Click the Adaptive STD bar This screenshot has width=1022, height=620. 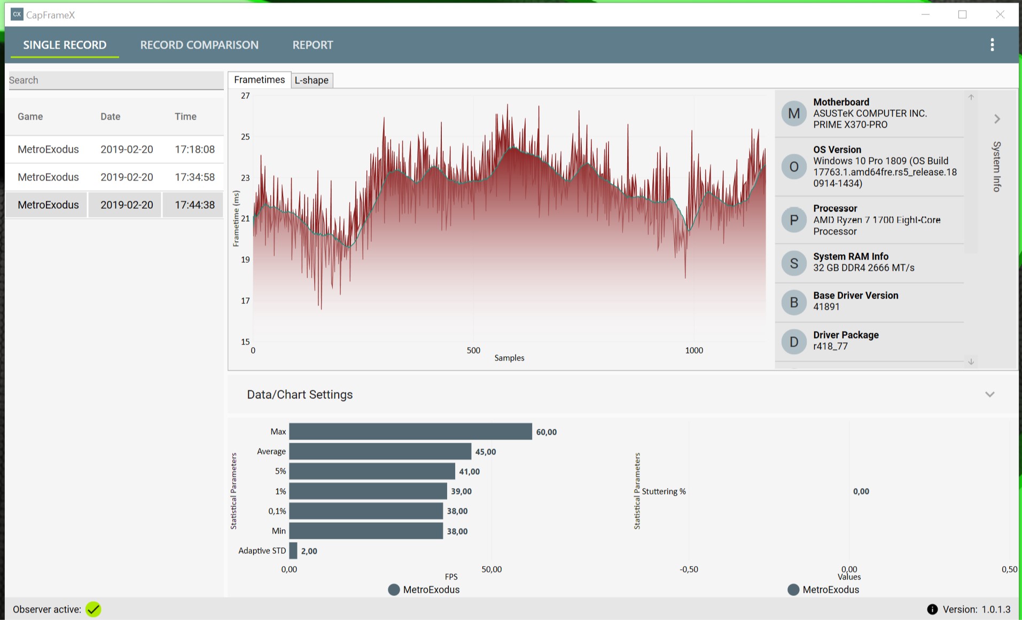point(293,551)
